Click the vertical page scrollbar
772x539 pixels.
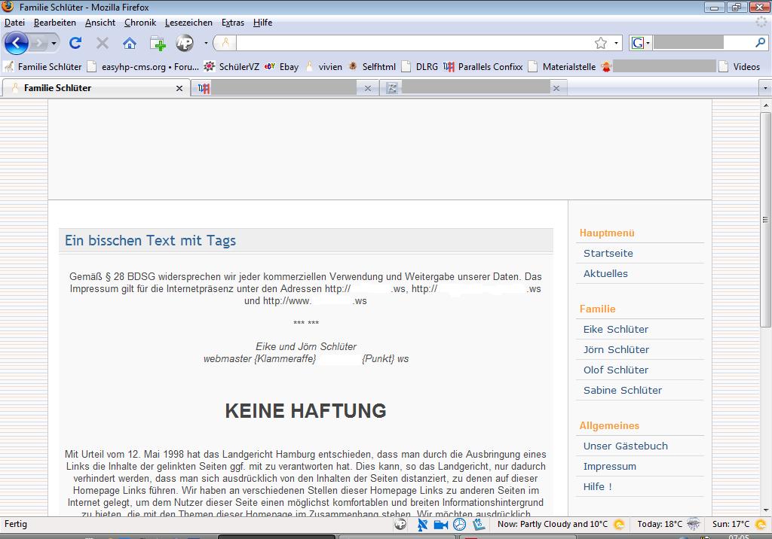point(765,218)
